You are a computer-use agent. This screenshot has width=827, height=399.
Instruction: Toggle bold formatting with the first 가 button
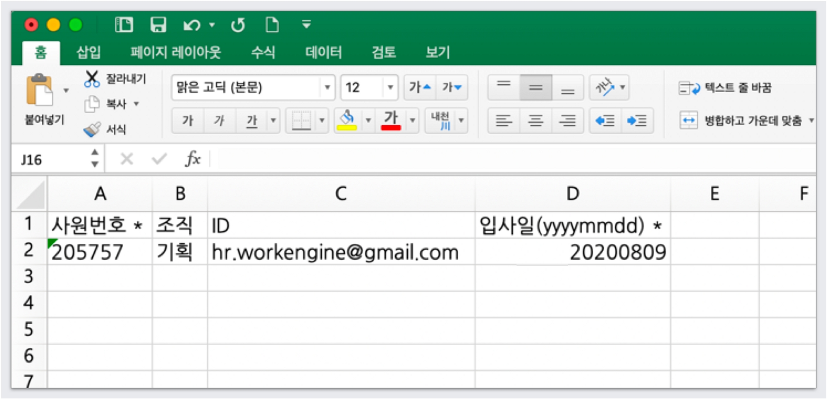click(188, 121)
